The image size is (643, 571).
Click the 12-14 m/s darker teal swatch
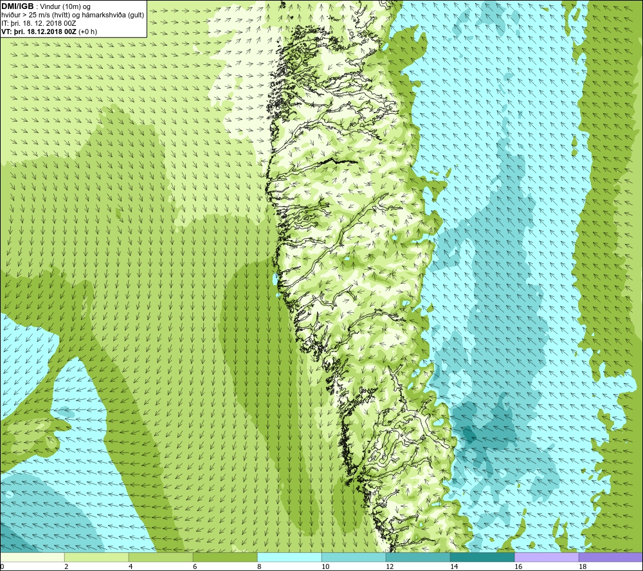tap(418, 557)
